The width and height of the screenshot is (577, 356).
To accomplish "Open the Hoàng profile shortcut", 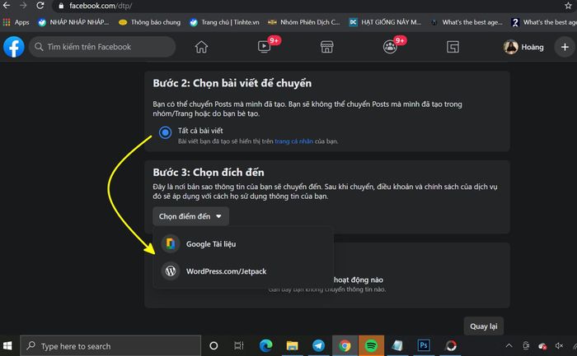I will pyautogui.click(x=523, y=47).
